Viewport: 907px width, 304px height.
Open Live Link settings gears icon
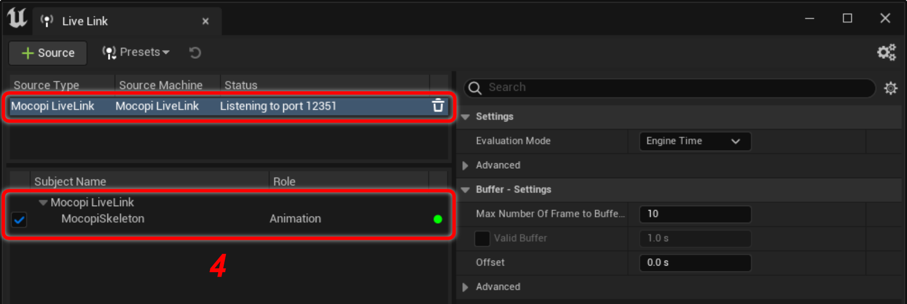(886, 53)
